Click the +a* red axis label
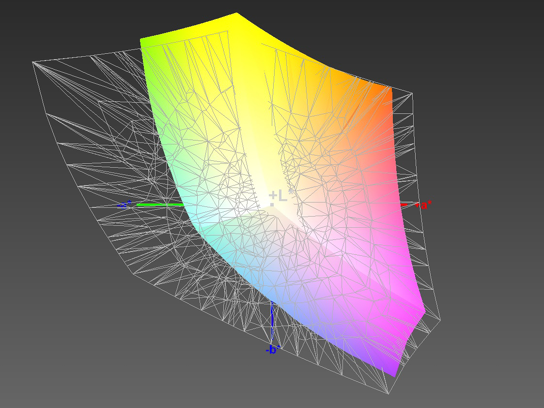The height and width of the screenshot is (408, 544). coord(423,205)
